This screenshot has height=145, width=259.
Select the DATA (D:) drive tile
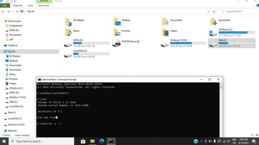[86, 43]
